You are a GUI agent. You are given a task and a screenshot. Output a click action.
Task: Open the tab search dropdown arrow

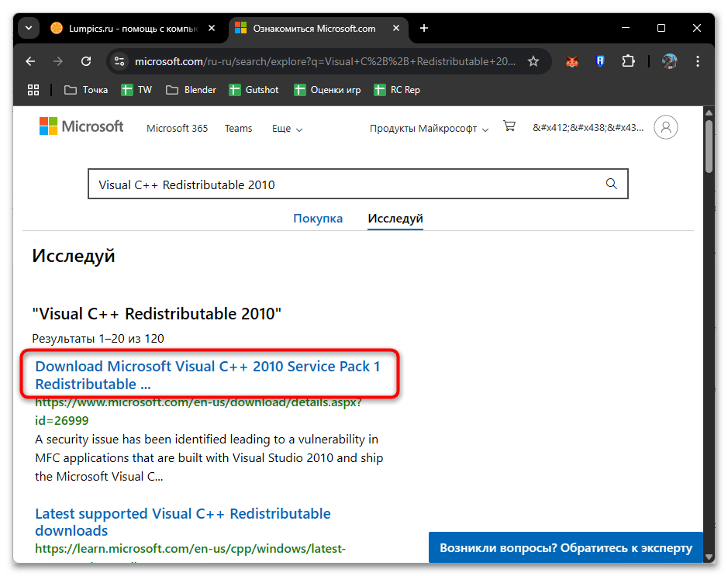[29, 29]
